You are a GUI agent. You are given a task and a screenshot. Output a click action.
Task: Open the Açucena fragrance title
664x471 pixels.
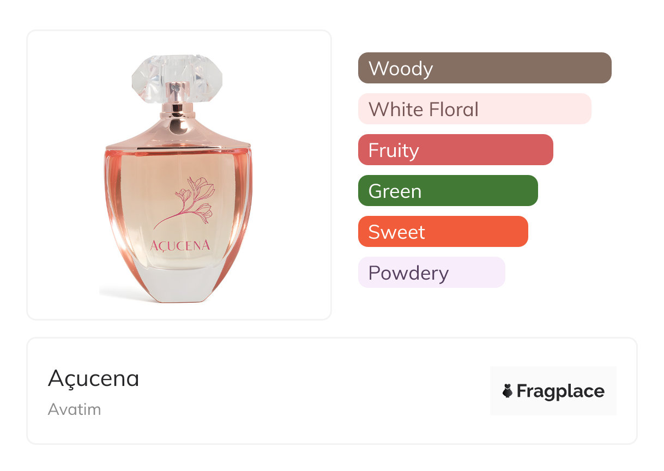point(93,378)
